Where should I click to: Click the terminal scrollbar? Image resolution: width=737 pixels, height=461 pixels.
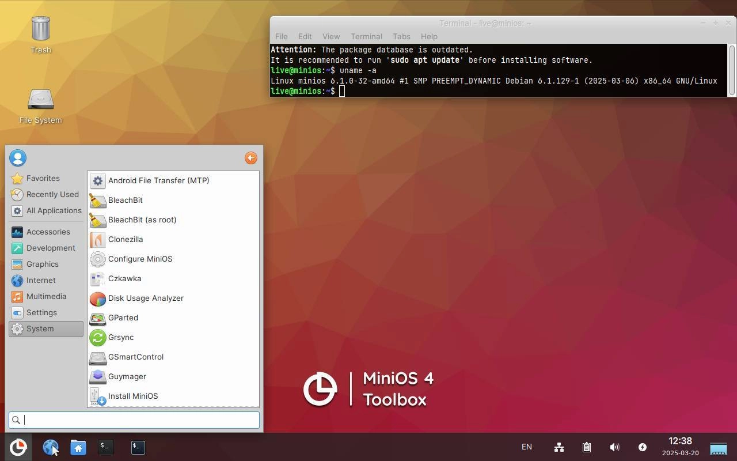(732, 70)
